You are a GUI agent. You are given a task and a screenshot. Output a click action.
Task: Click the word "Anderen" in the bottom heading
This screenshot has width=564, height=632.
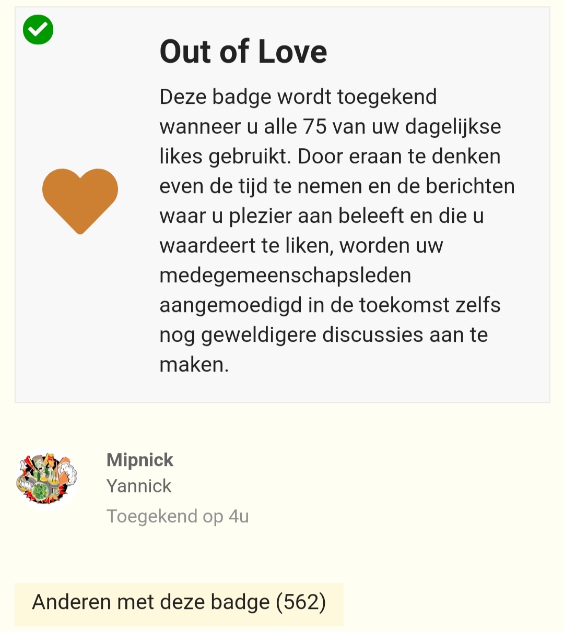pos(71,602)
